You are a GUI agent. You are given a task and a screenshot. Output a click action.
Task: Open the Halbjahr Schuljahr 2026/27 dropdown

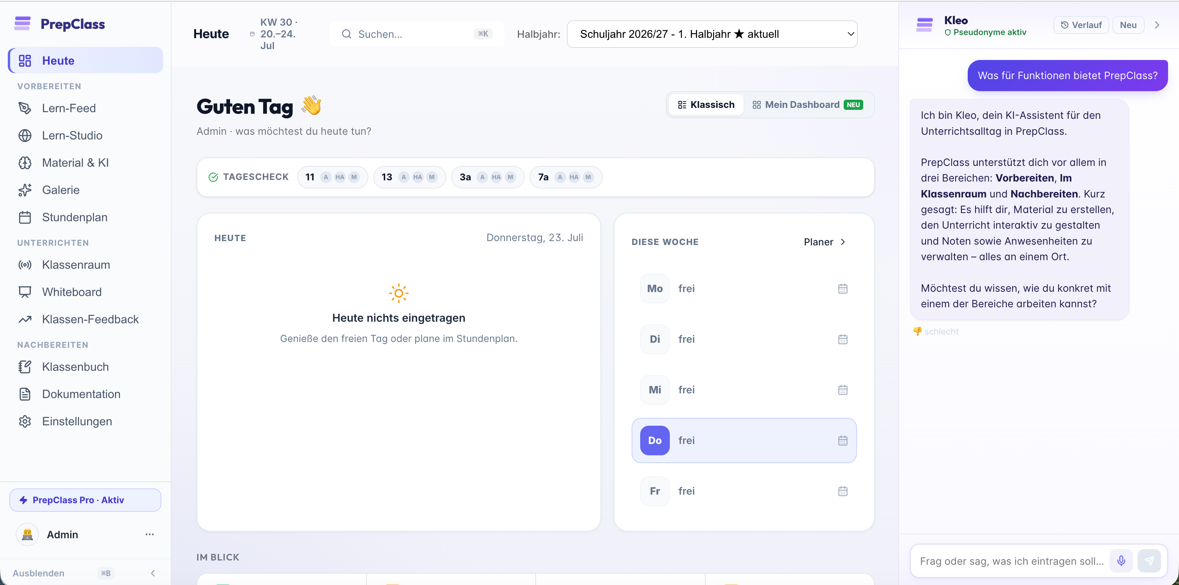(712, 34)
